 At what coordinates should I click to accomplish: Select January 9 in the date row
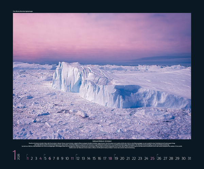click(62, 158)
